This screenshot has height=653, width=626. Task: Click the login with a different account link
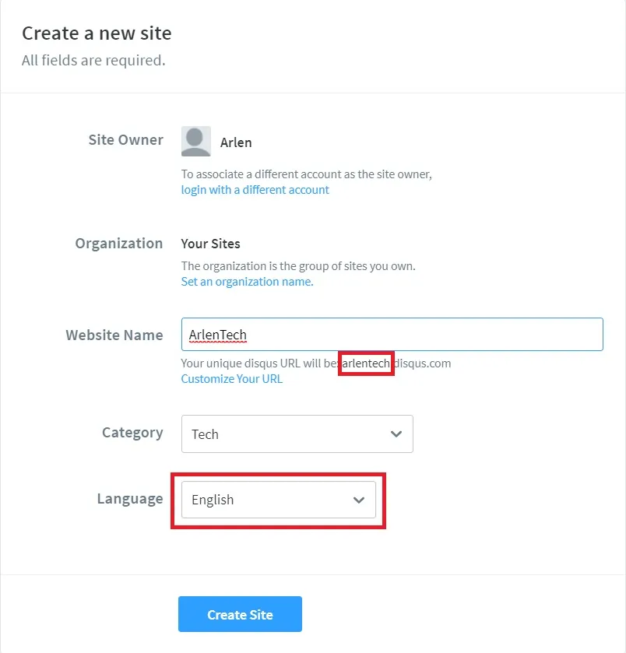(255, 189)
